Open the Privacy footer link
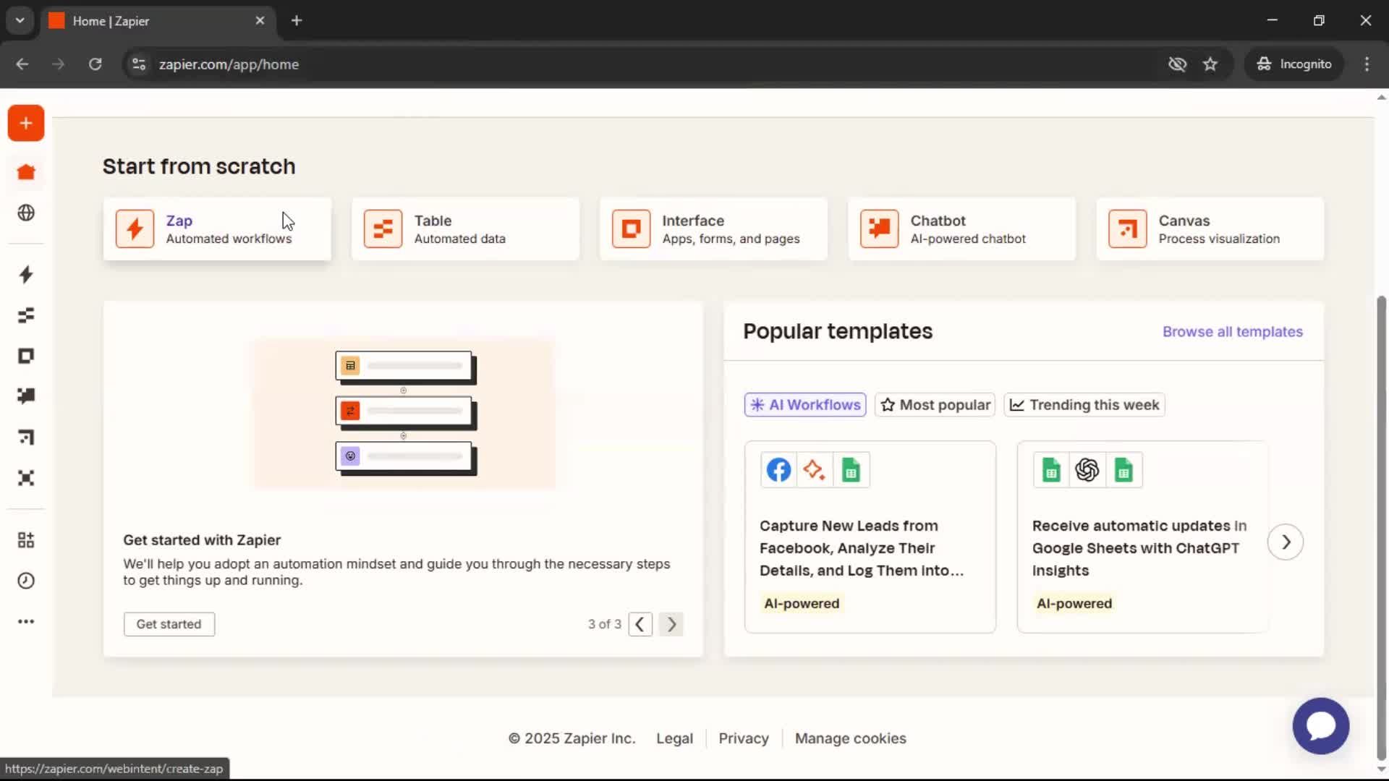This screenshot has width=1389, height=781. pos(744,738)
